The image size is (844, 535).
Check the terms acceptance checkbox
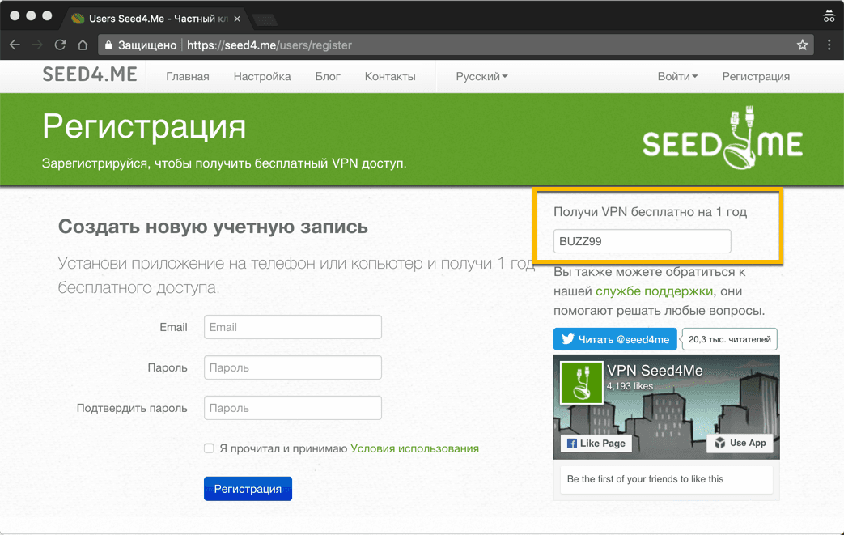(x=209, y=448)
